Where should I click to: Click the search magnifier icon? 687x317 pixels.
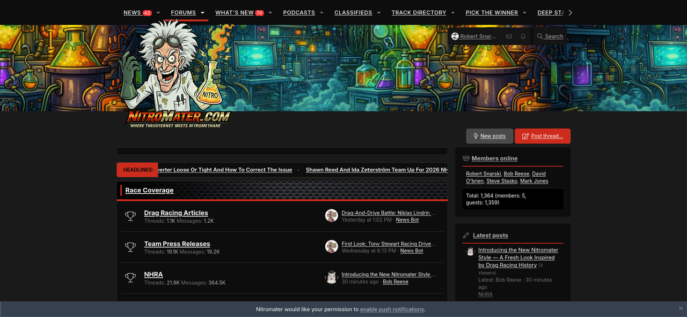(540, 36)
